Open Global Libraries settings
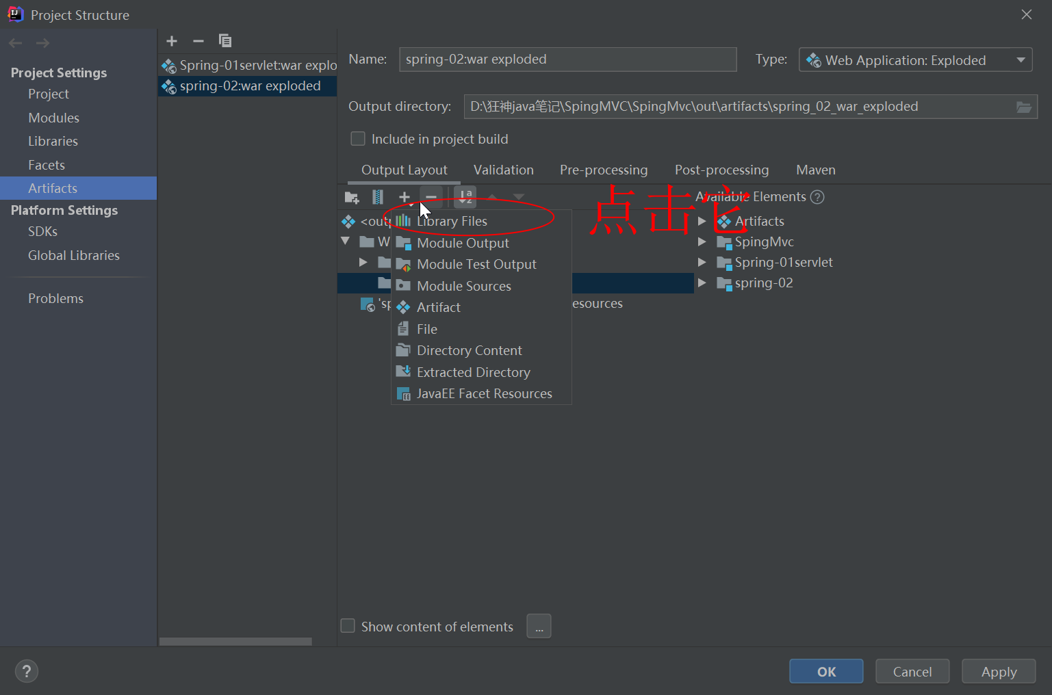Screen dimensions: 1052x695 [x=74, y=255]
